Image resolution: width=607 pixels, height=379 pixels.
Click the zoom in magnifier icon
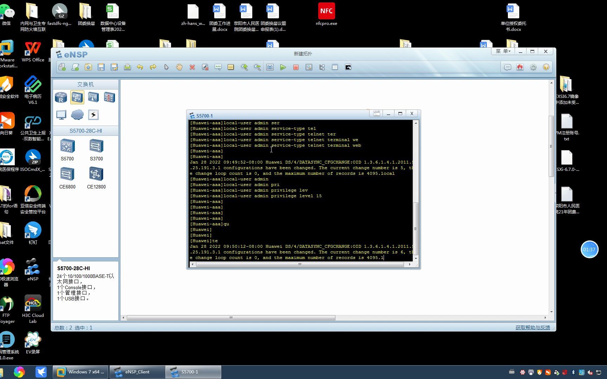pyautogui.click(x=244, y=67)
